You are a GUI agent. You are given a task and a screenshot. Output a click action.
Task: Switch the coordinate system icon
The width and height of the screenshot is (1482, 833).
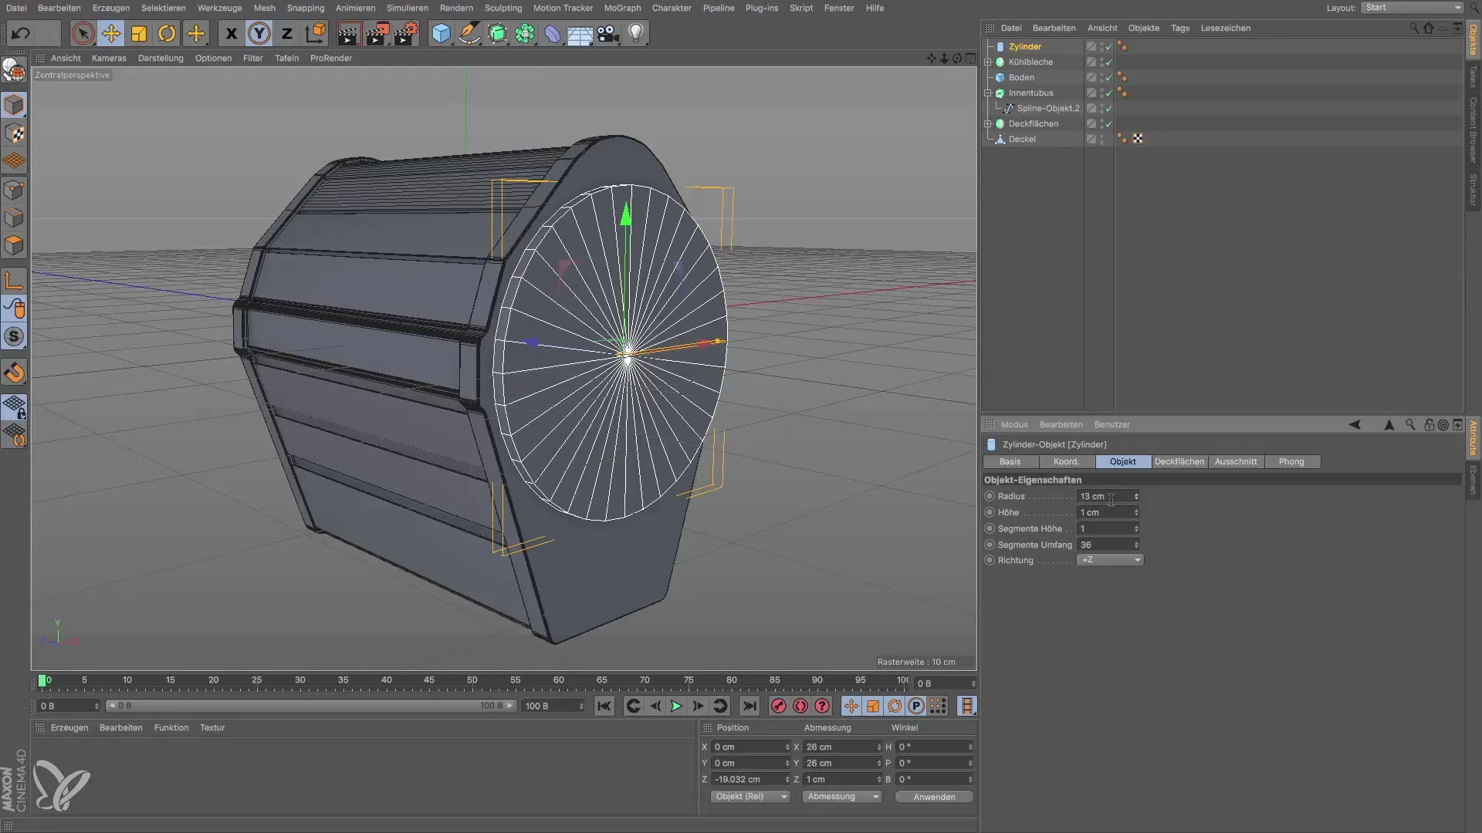(315, 33)
